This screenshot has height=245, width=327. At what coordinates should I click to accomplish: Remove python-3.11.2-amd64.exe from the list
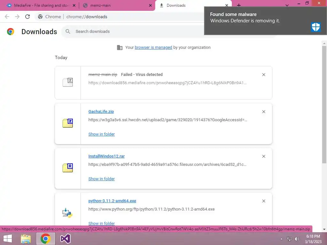click(x=263, y=201)
